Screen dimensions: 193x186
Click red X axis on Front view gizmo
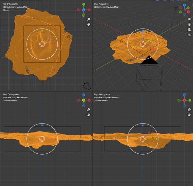[x=89, y=100]
